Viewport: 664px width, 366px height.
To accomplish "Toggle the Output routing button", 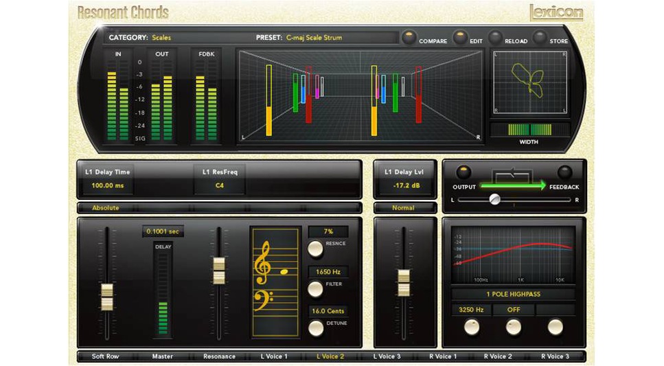I will [x=463, y=173].
